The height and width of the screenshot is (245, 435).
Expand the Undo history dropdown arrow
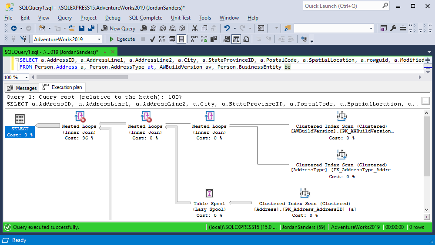coord(235,28)
